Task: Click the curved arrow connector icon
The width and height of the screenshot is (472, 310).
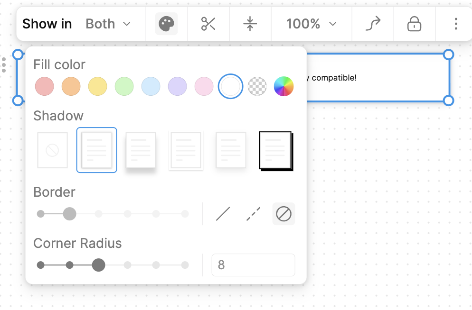Action: 373,24
